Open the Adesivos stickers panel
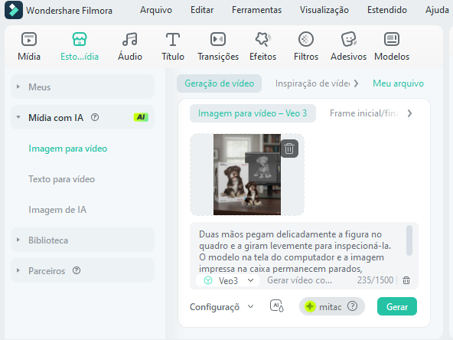The height and width of the screenshot is (340, 453). point(348,47)
